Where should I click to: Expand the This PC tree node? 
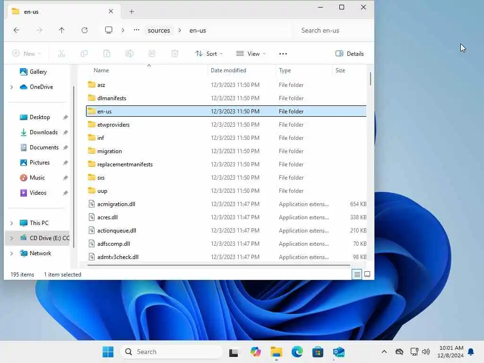[x=12, y=223]
